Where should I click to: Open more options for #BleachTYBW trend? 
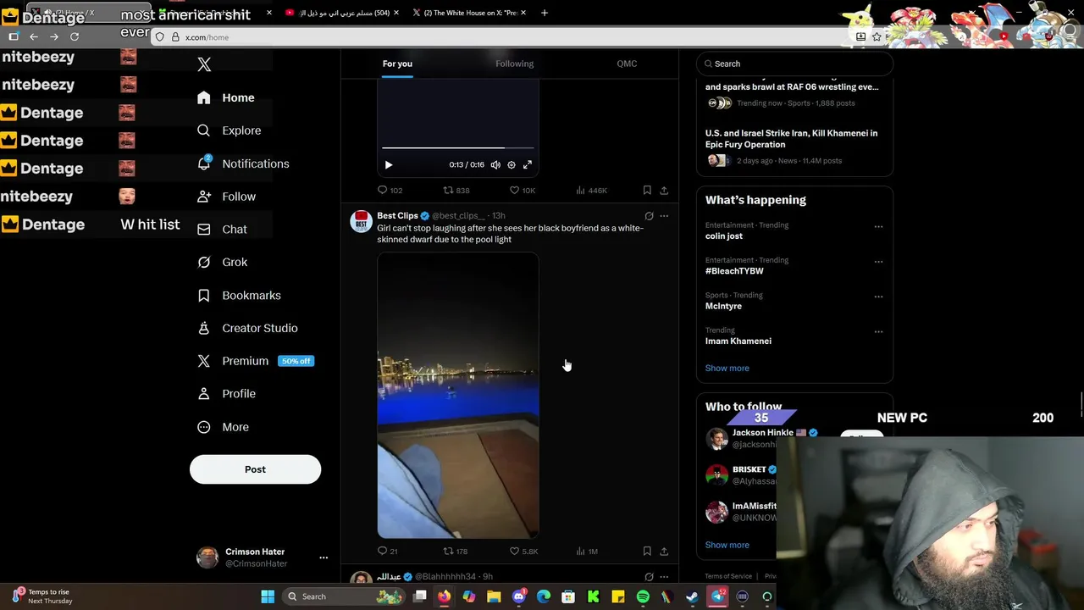[878, 262]
